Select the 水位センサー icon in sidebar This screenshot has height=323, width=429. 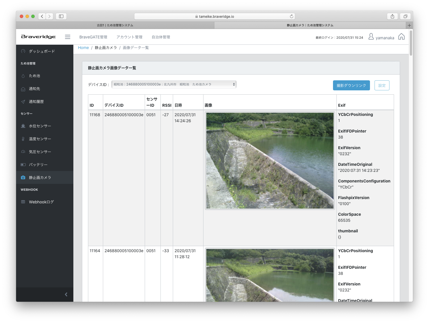23,126
